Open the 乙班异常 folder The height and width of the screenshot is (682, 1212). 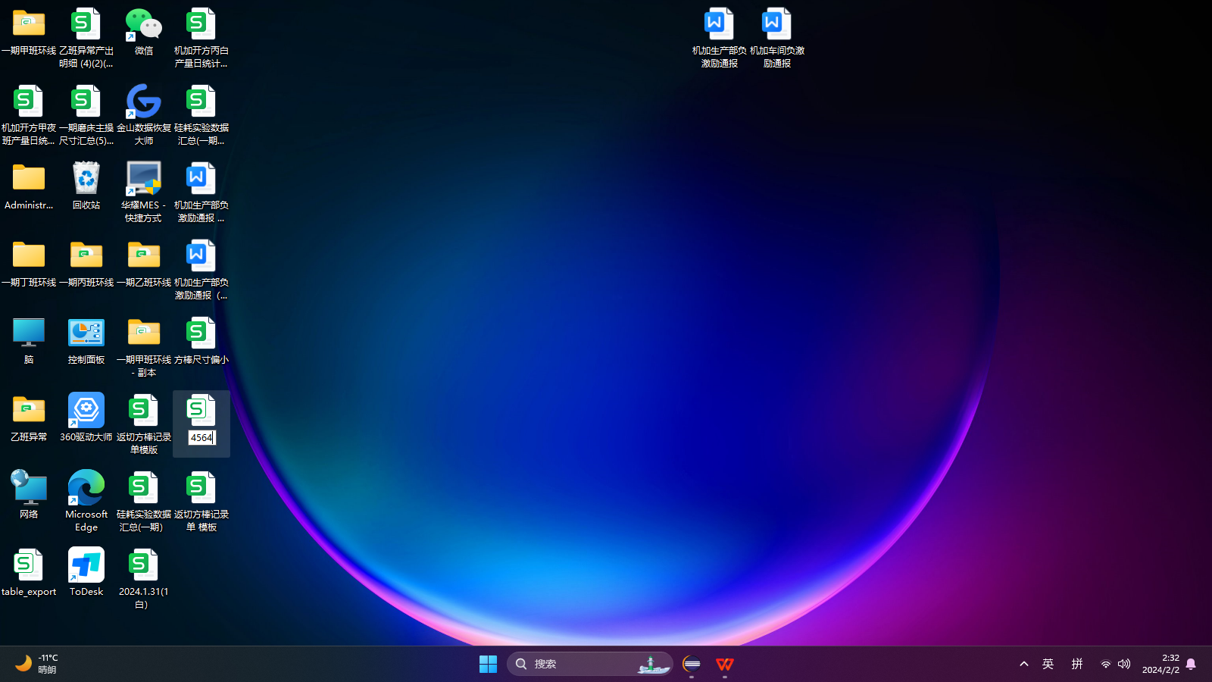click(x=29, y=411)
